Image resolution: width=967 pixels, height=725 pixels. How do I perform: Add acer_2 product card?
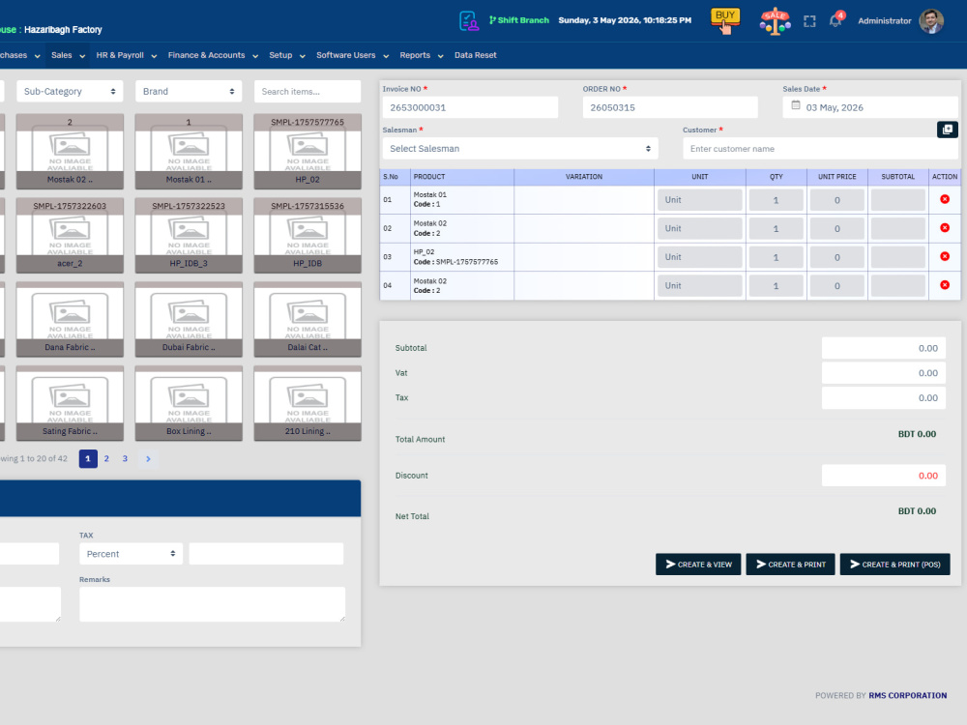click(70, 236)
